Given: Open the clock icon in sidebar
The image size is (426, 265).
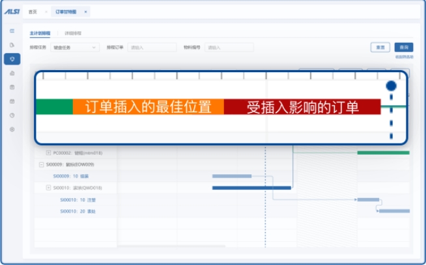Looking at the screenshot, I should 12,115.
